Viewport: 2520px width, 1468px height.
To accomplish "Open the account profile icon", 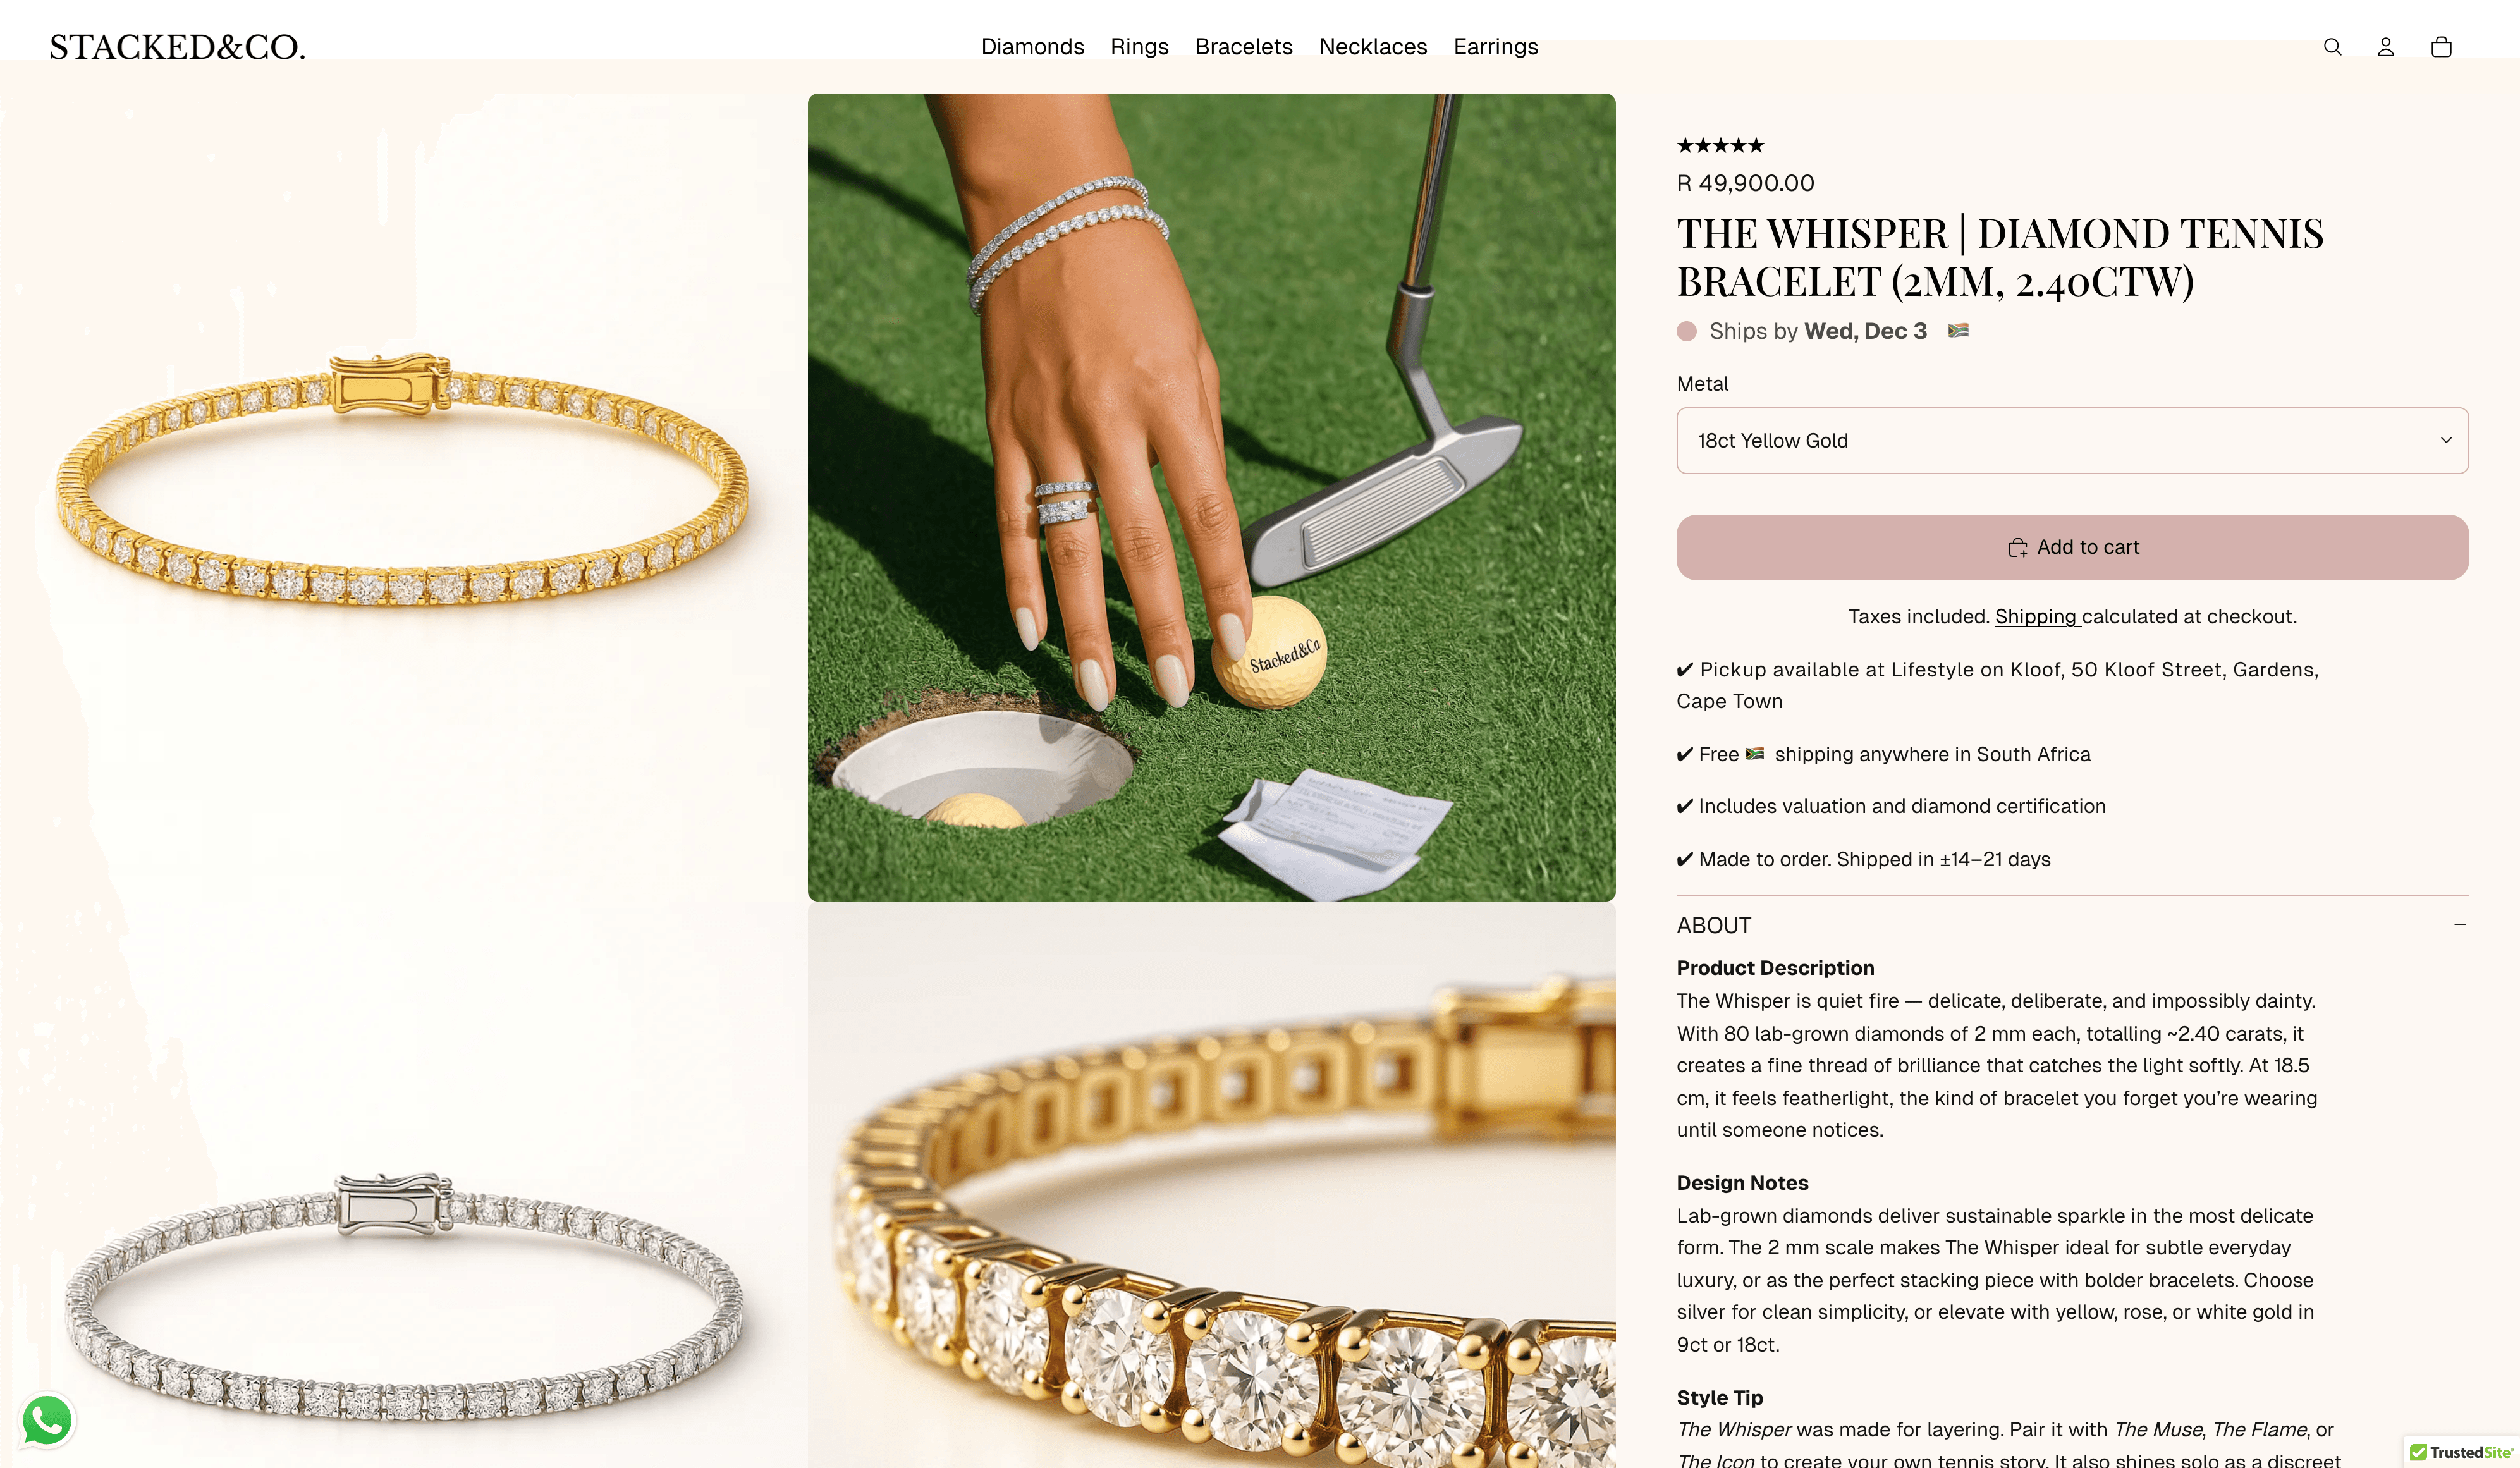I will point(2386,47).
